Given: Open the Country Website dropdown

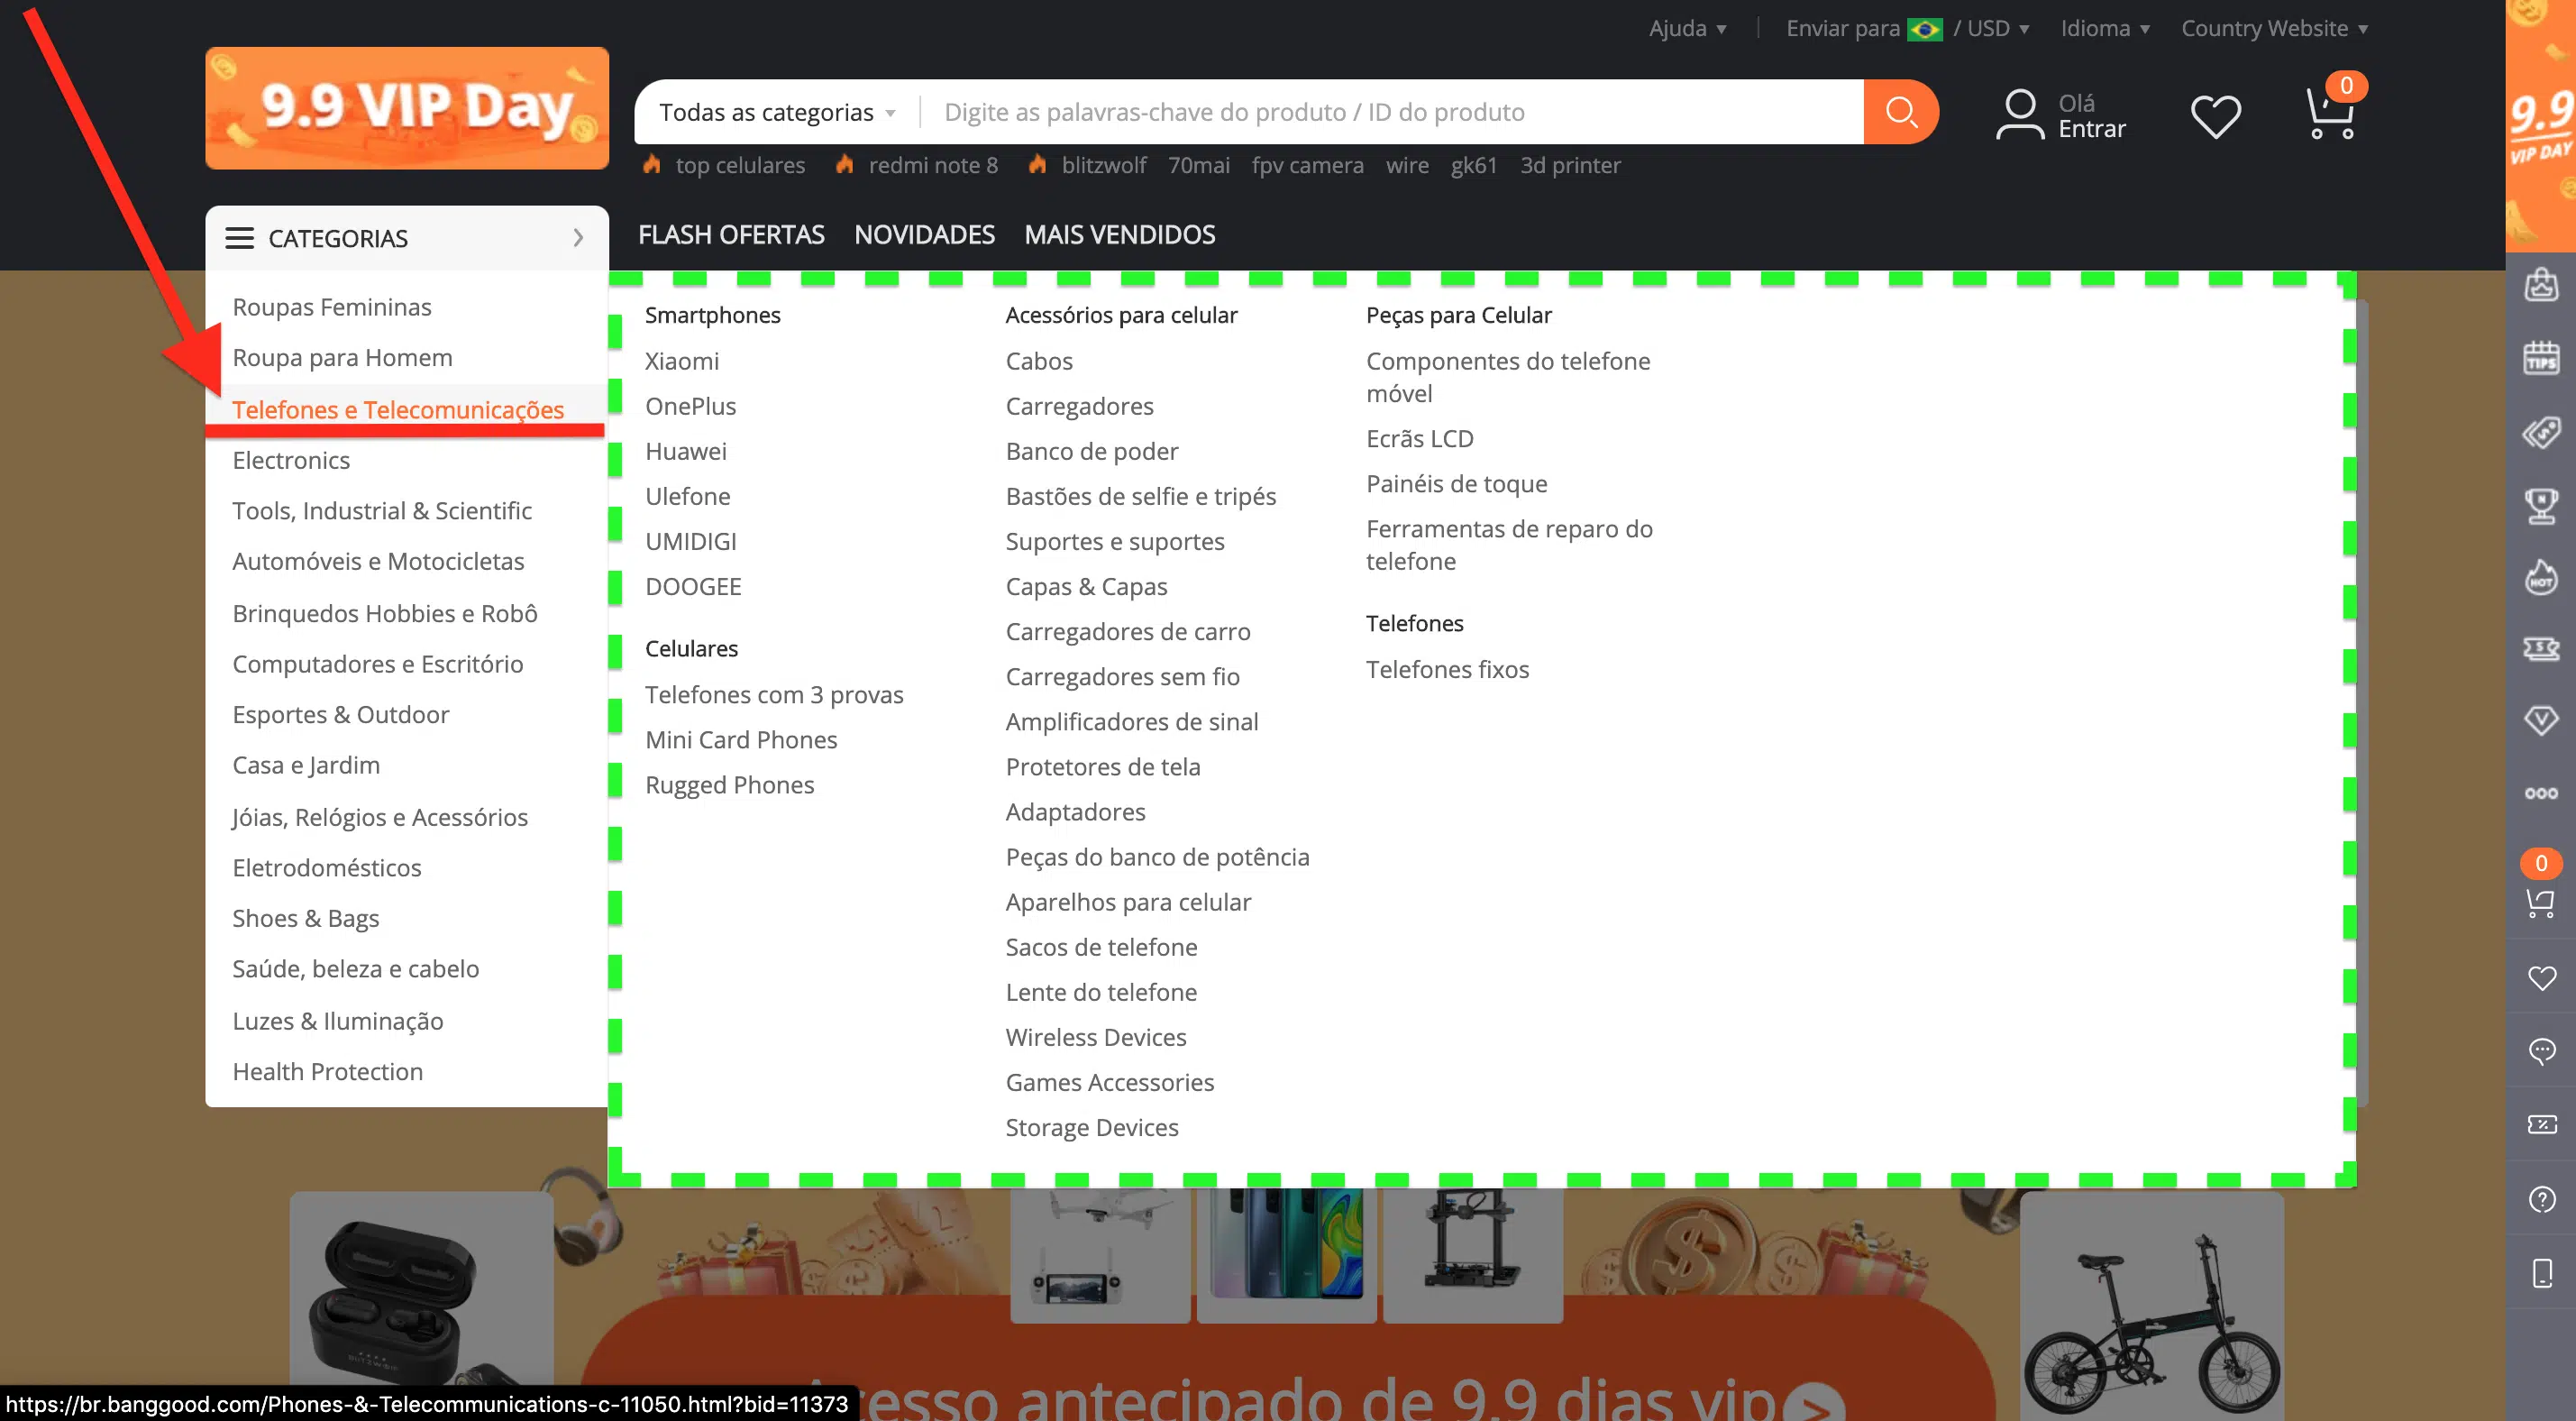Looking at the screenshot, I should click(x=2274, y=28).
